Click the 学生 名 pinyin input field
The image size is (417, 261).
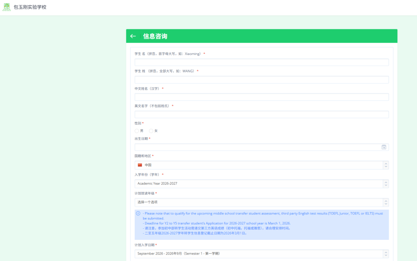[261, 62]
